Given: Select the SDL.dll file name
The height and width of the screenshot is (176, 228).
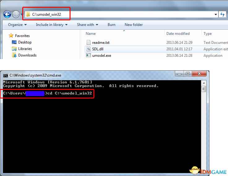Looking at the screenshot, I should pyautogui.click(x=98, y=49).
